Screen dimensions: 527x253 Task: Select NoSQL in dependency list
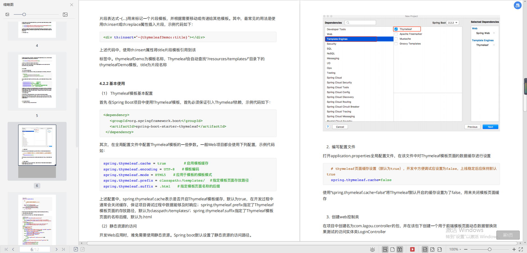pos(331,54)
